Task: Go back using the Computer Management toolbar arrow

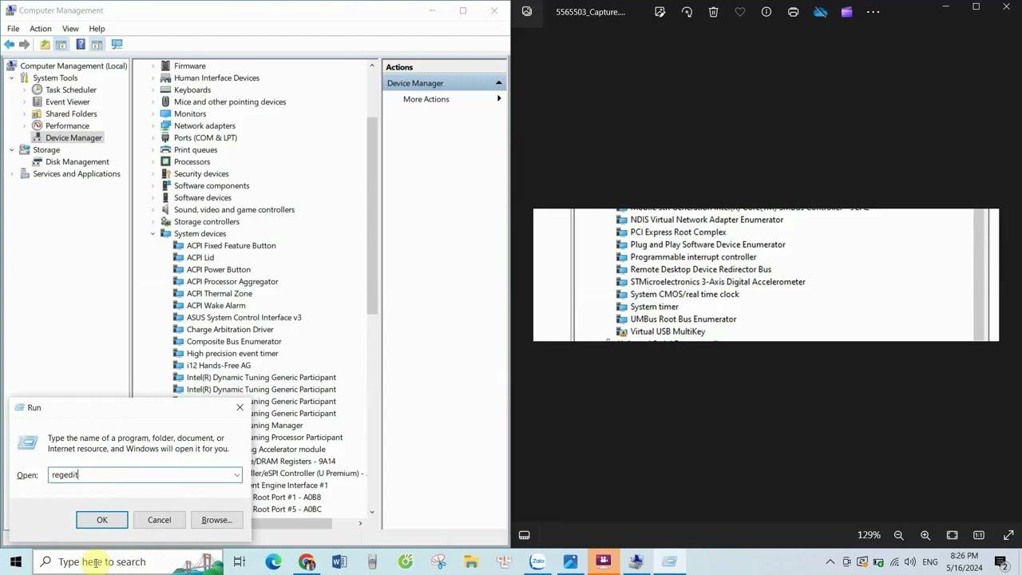Action: point(10,44)
